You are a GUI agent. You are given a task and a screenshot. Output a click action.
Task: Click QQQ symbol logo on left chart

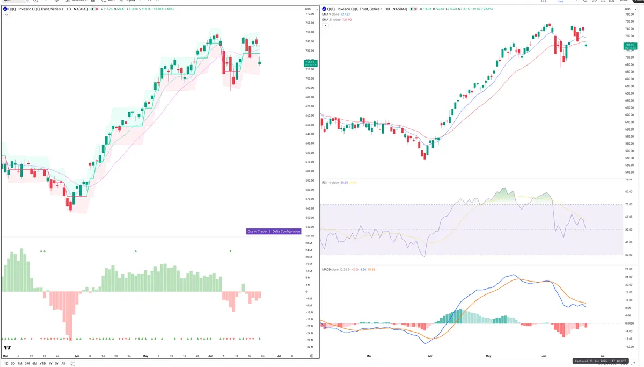point(5,9)
